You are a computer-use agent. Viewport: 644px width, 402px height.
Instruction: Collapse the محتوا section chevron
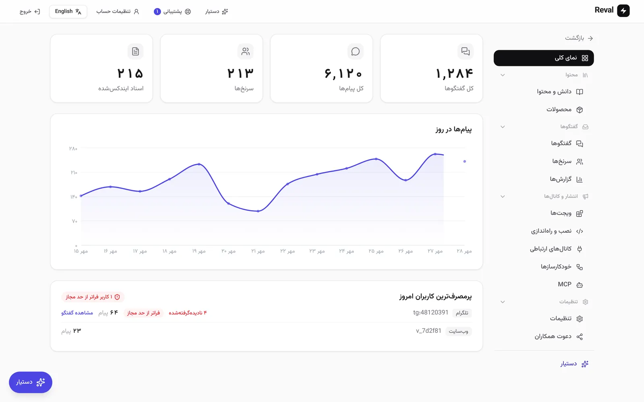coord(503,75)
